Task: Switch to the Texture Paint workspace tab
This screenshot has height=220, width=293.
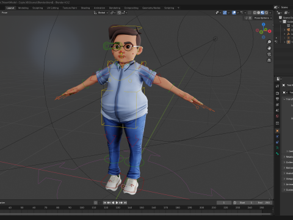Action: [70, 8]
